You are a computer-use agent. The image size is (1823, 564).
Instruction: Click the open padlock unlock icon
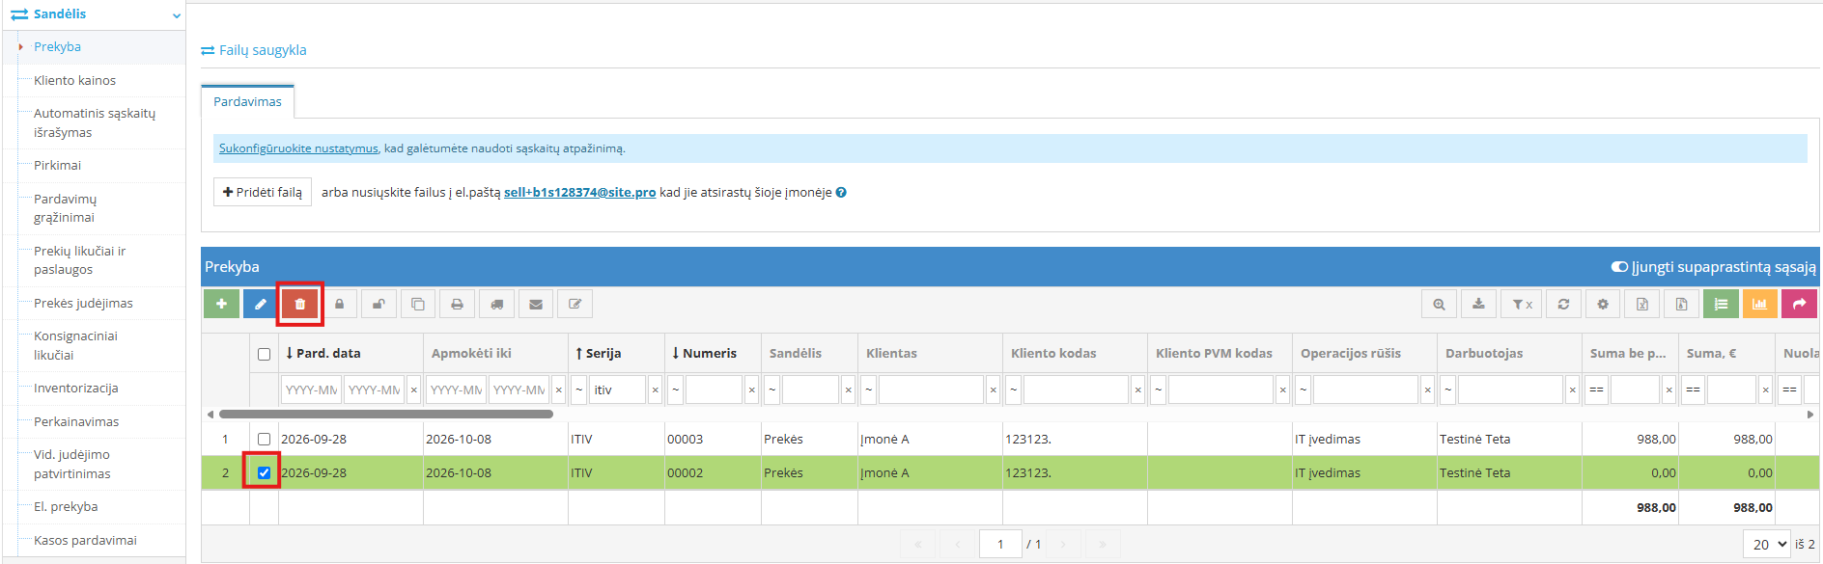click(379, 304)
